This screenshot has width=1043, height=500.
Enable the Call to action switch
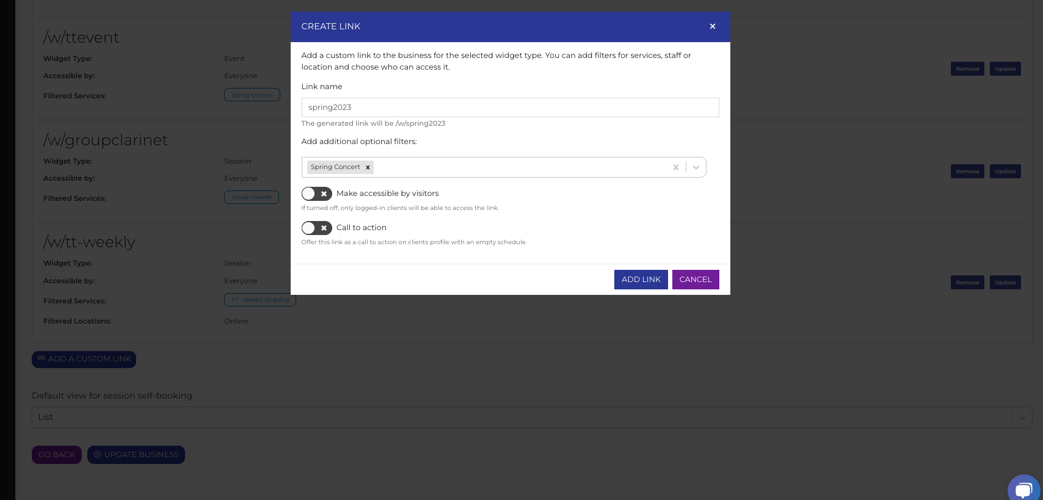point(316,228)
